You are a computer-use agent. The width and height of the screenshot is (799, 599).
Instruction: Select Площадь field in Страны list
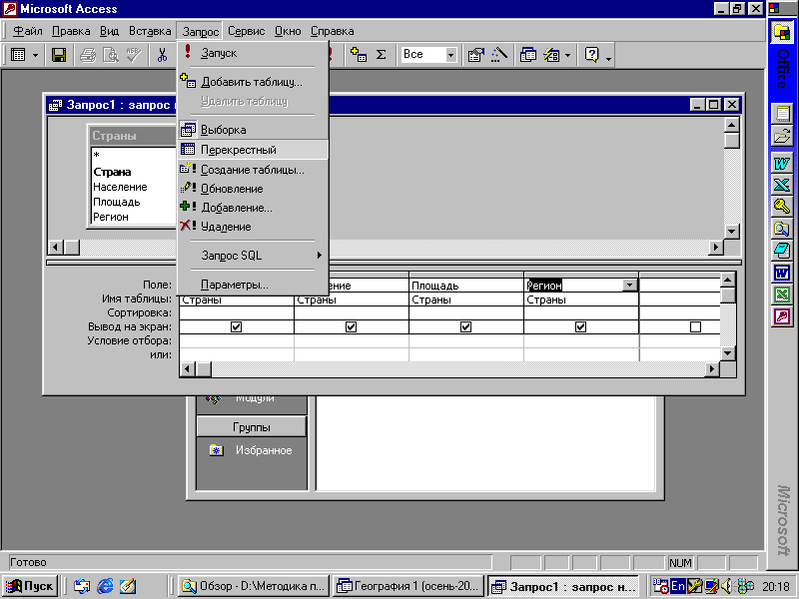(117, 202)
